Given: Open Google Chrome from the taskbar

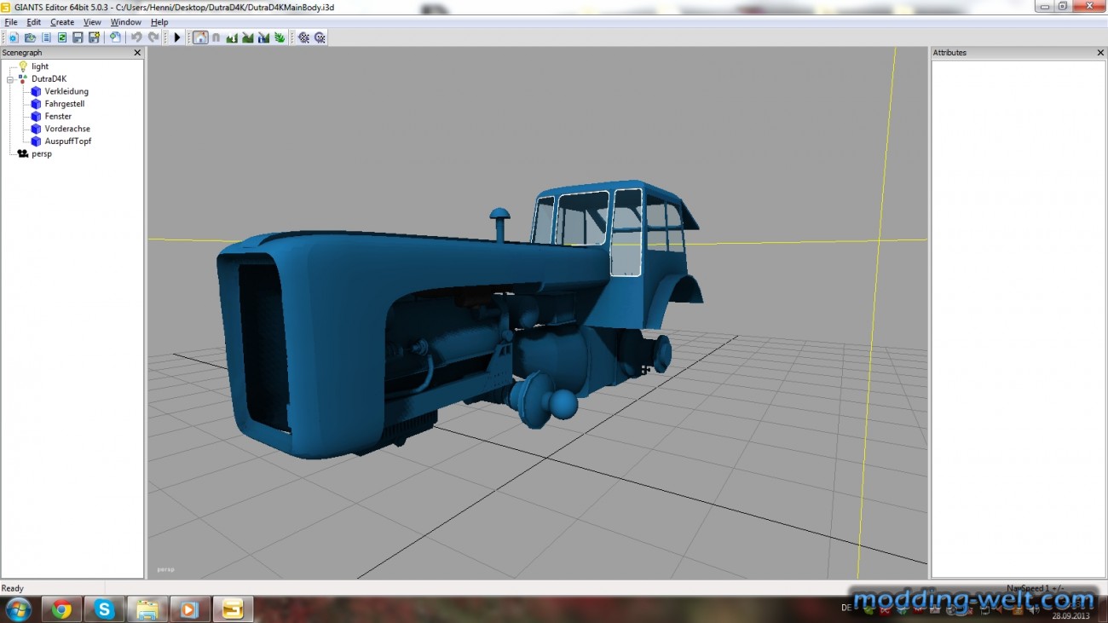Looking at the screenshot, I should 61,609.
